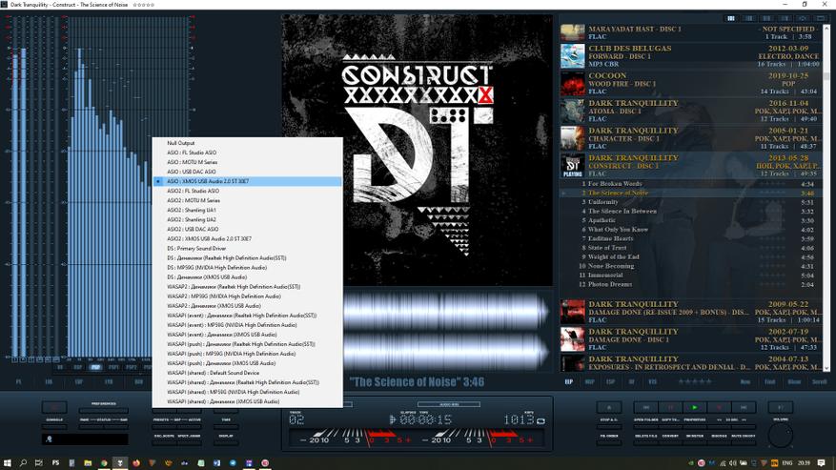Click the five-star track rating control
Image resolution: width=836 pixels, height=470 pixels.
point(695,381)
